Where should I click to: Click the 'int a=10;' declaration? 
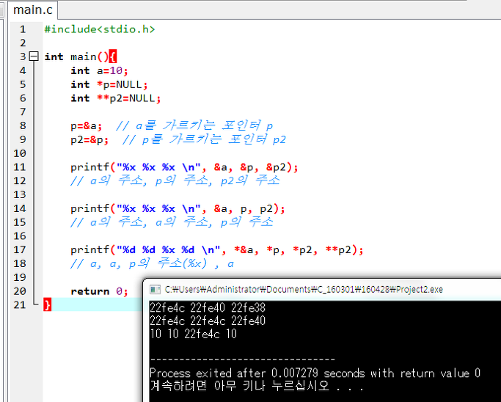[x=99, y=70]
